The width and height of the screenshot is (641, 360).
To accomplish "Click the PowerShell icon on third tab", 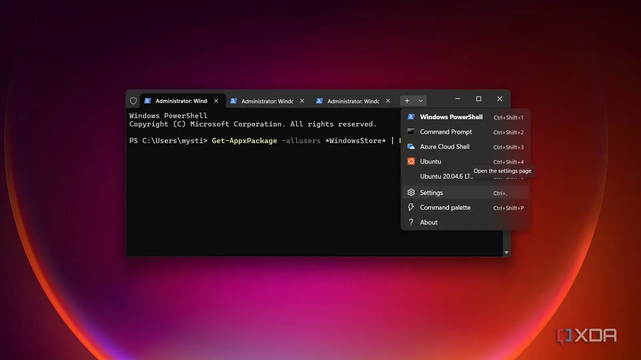I will [319, 101].
